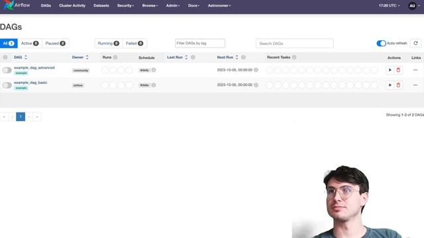Unpause the example_dag_basic DAG toggle

pos(7,85)
